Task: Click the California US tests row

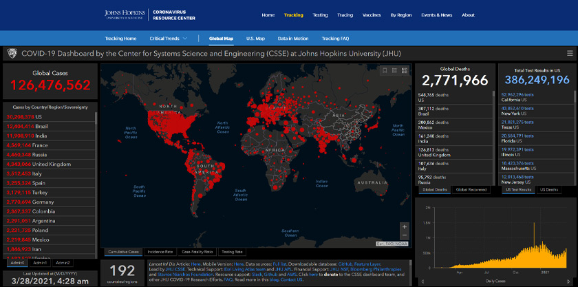Action: (x=536, y=98)
